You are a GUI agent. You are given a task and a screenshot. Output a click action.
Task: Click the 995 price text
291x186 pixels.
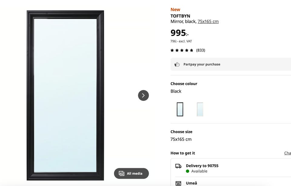179,33
